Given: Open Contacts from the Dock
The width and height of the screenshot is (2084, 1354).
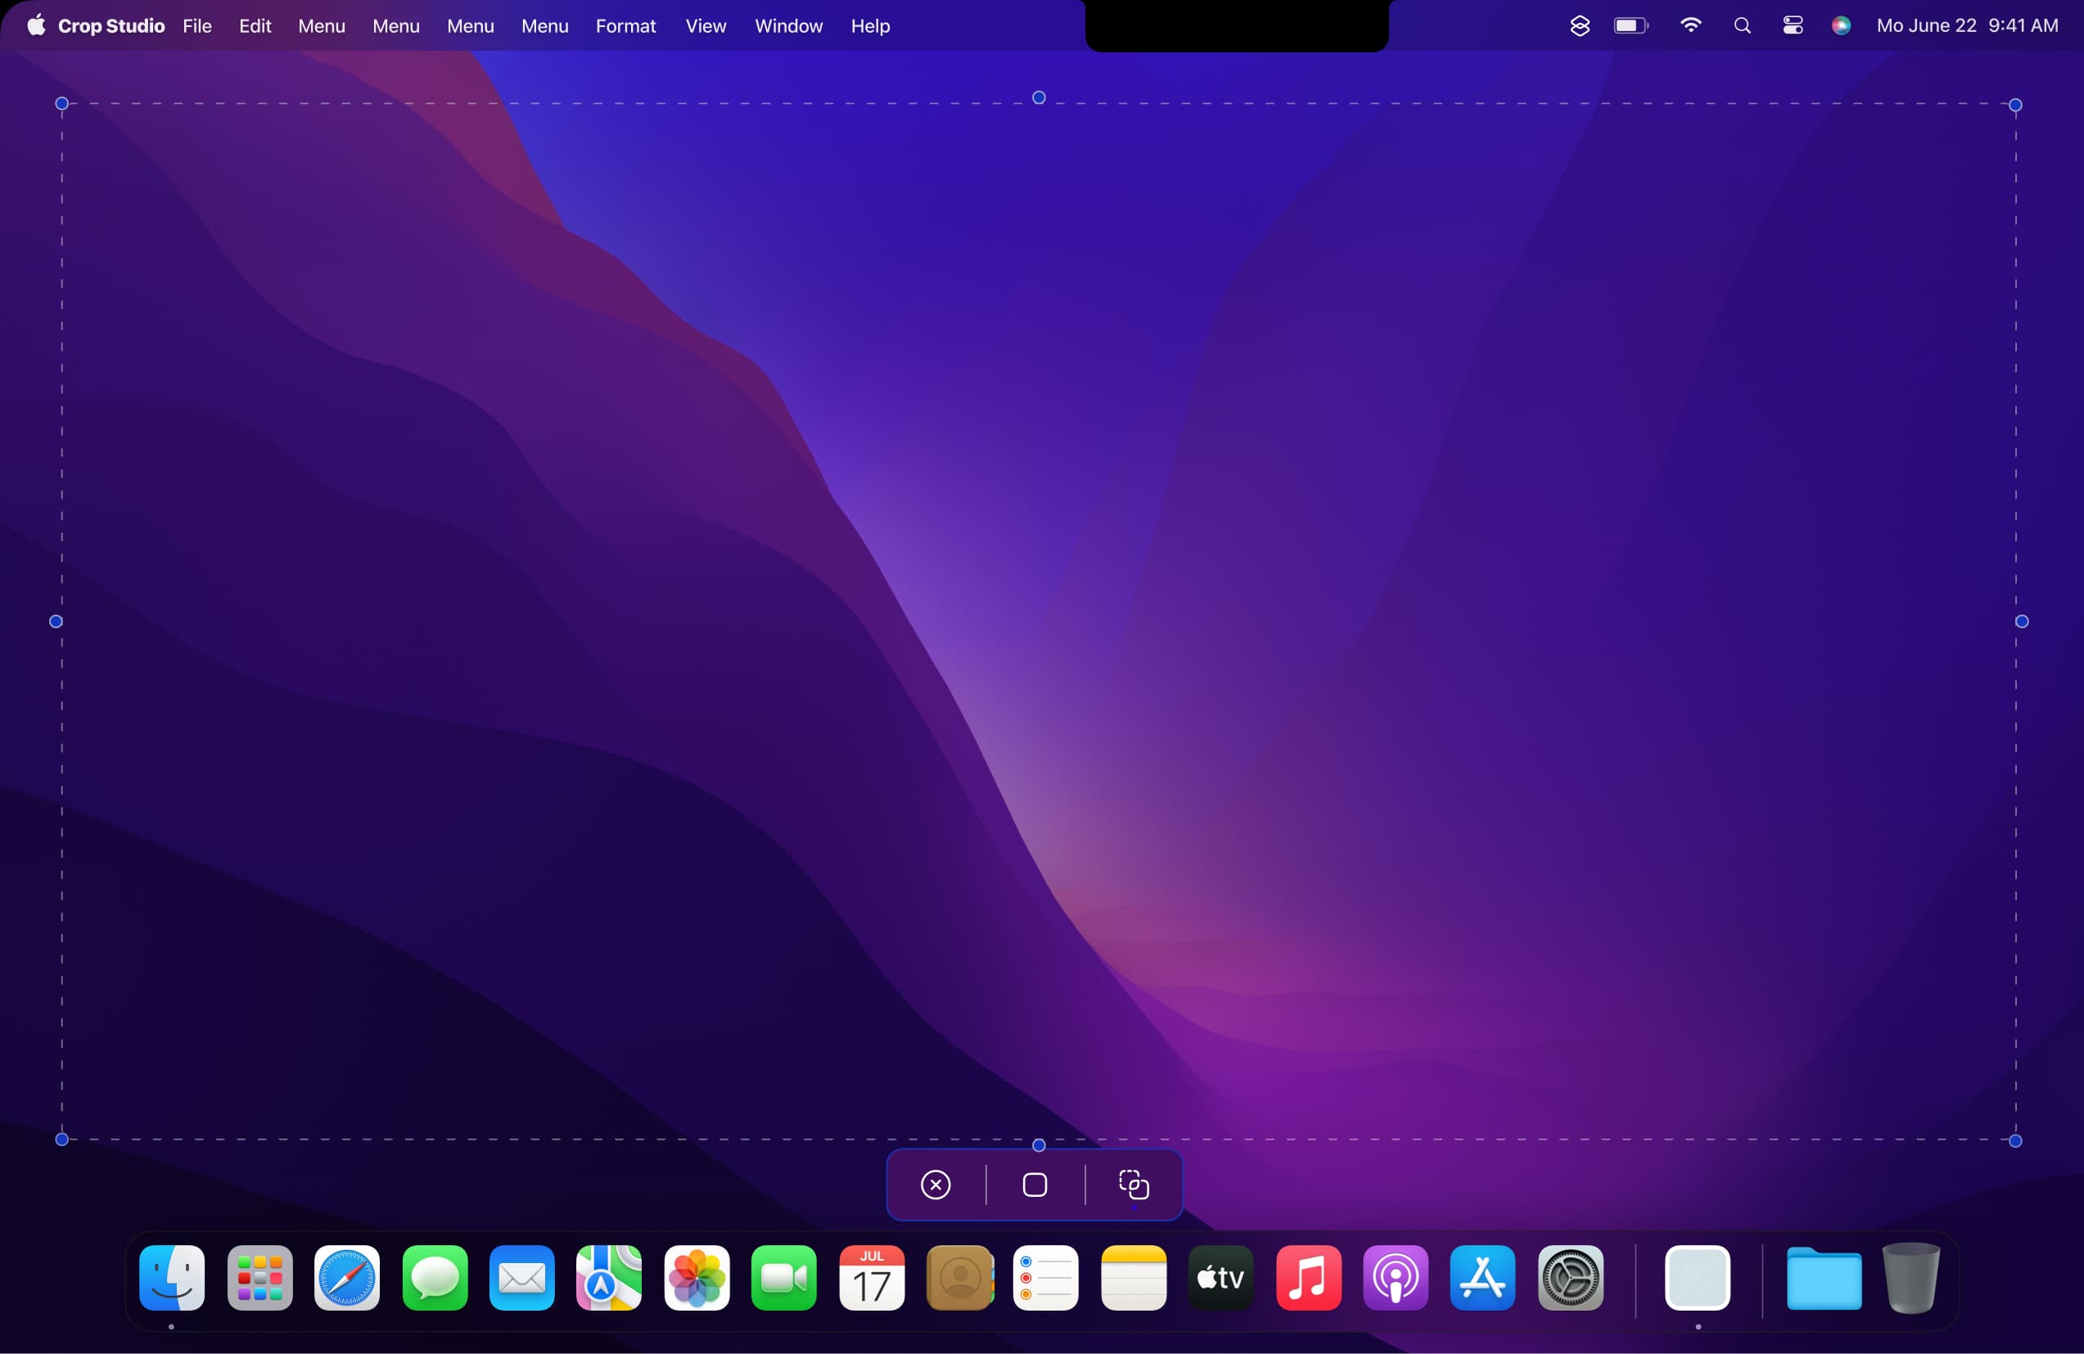Looking at the screenshot, I should coord(959,1278).
